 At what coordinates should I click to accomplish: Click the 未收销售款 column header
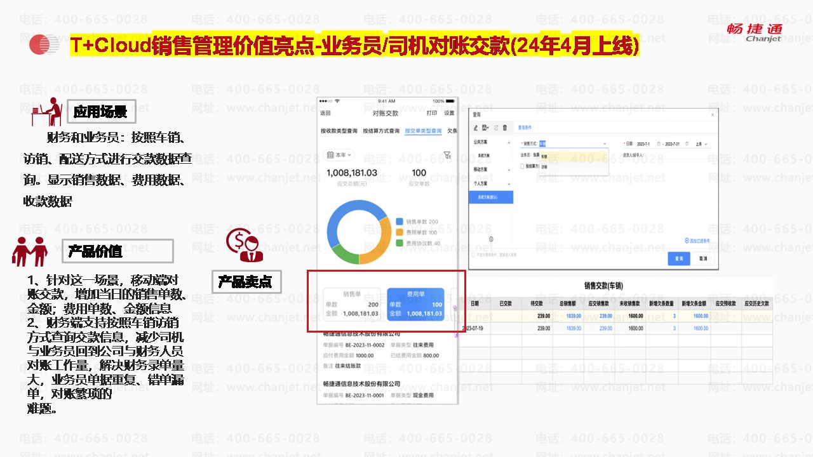coord(630,303)
